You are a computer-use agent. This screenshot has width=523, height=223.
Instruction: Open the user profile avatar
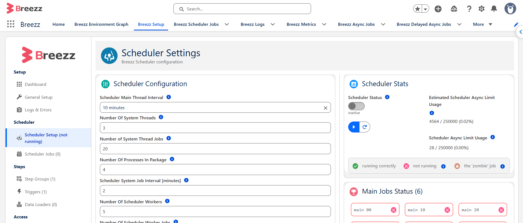pos(510,9)
